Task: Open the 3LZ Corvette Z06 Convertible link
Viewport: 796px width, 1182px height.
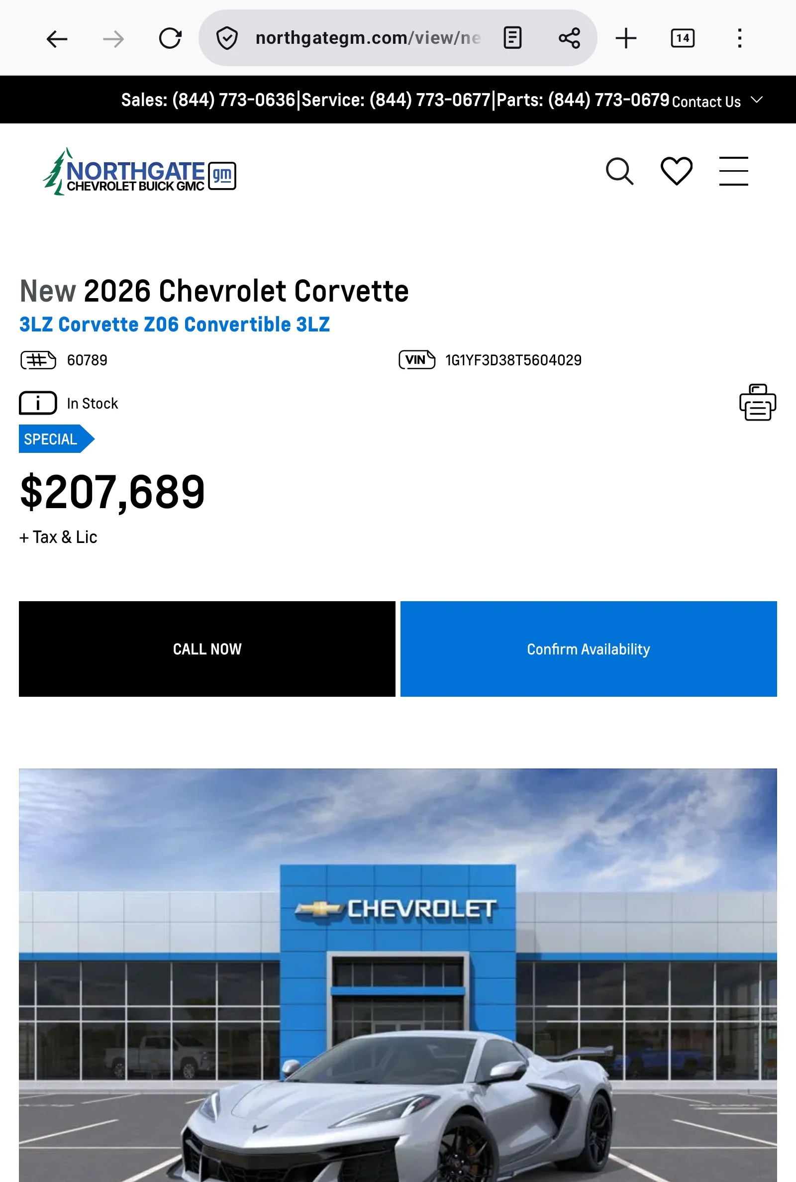Action: [x=175, y=324]
